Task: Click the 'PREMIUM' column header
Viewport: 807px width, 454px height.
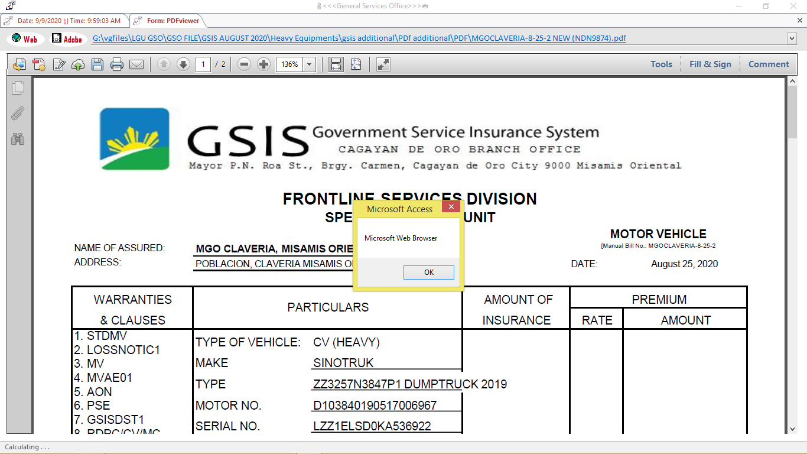Action: (x=659, y=300)
